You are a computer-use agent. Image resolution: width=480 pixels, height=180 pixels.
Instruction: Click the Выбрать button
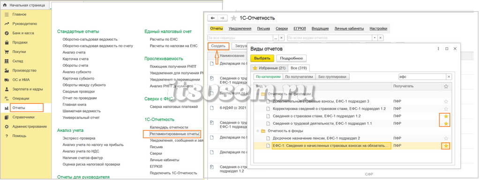click(262, 58)
